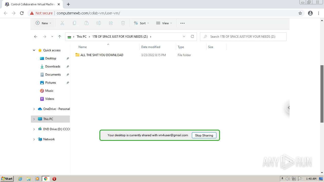The height and width of the screenshot is (182, 324).
Task: Click browser back arrow
Action: click(x=6, y=13)
